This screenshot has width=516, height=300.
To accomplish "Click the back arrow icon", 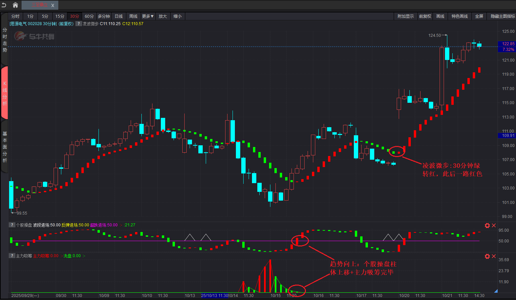I will [x=4, y=5].
